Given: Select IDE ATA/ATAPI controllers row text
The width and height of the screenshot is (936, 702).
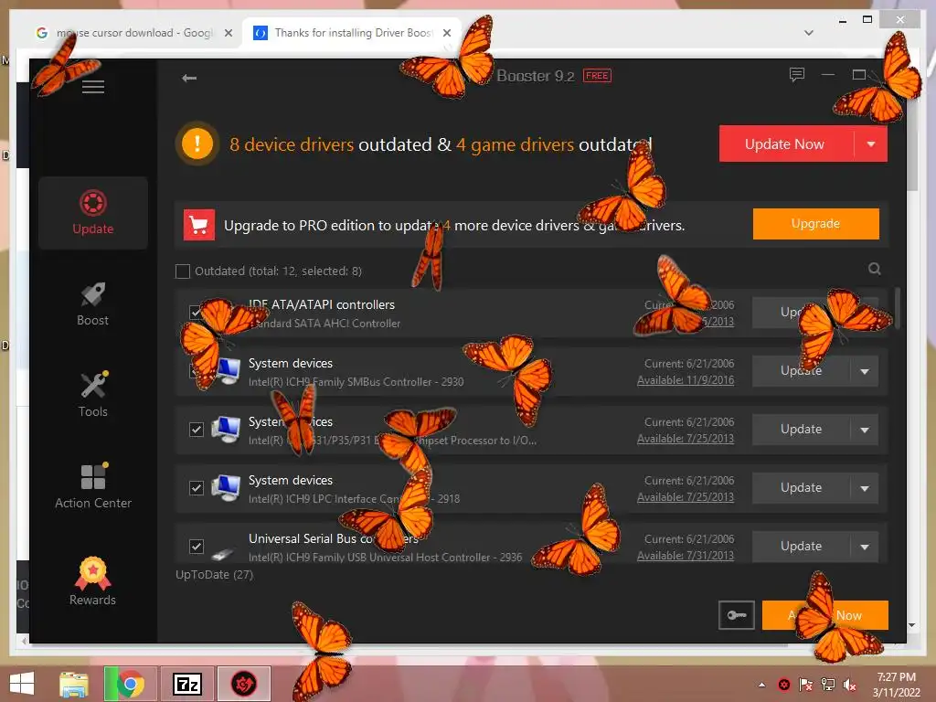Looking at the screenshot, I should (x=322, y=305).
